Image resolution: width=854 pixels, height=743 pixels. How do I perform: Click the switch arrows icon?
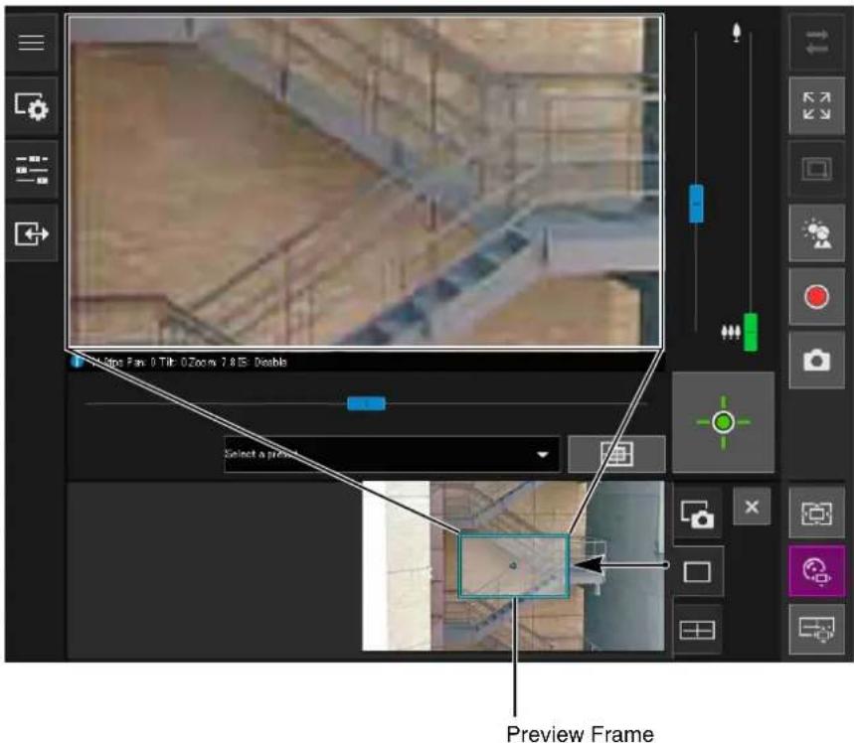point(816,43)
